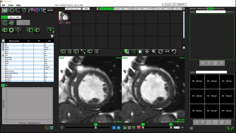
Task: Click the phase slider handle under the left image
Action: click(96, 127)
